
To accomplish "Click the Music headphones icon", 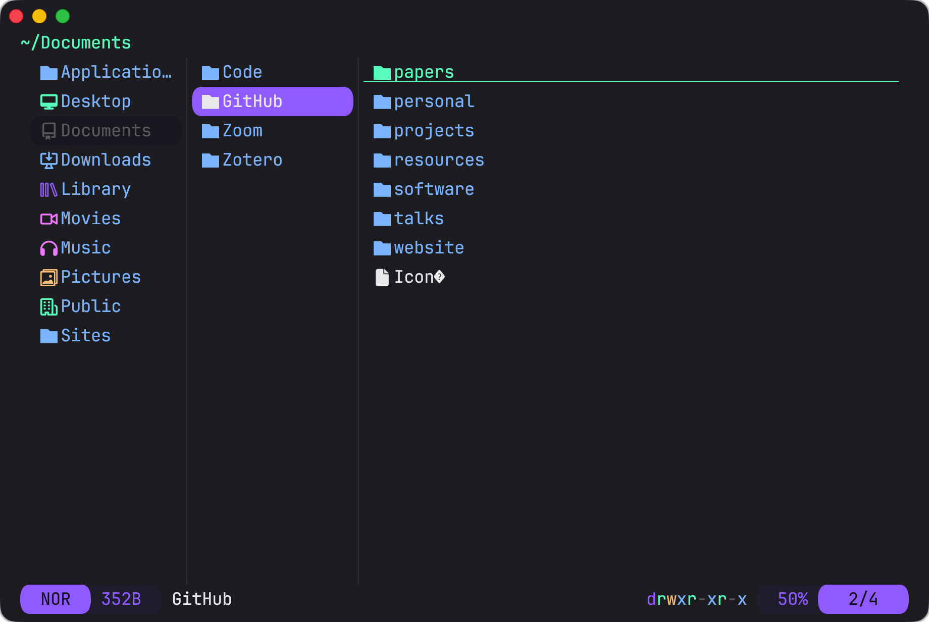I will (x=48, y=248).
